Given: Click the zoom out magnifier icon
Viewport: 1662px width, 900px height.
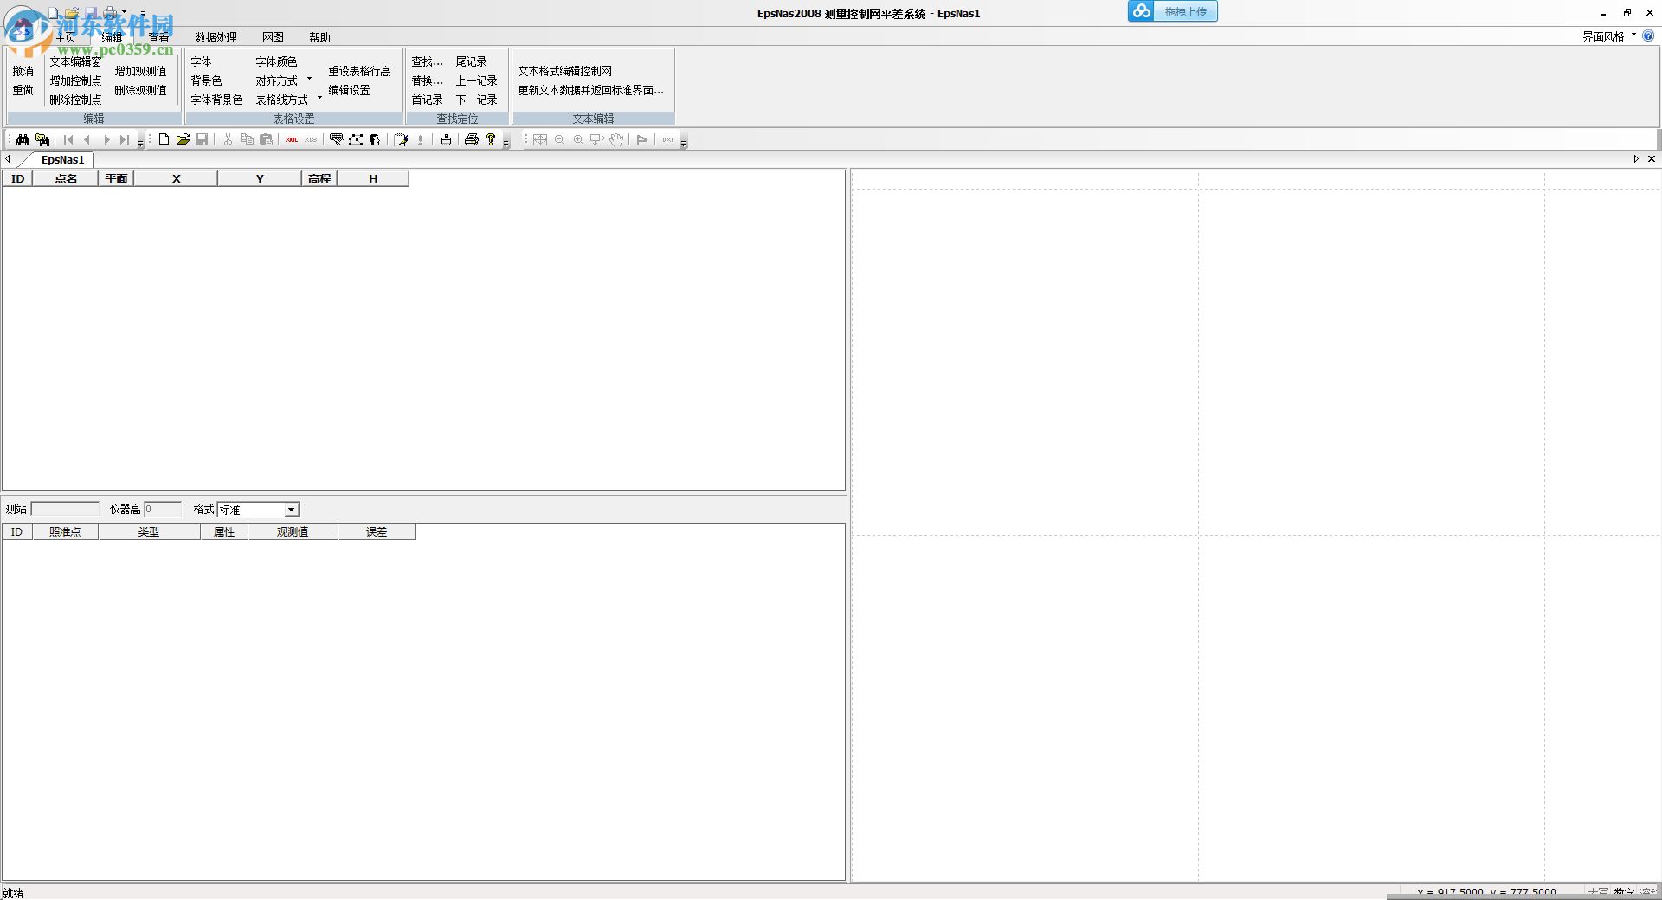Looking at the screenshot, I should tap(559, 139).
